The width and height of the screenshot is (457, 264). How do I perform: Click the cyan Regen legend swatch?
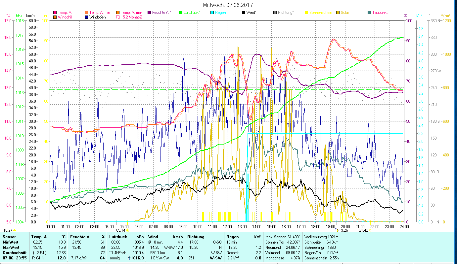pos(212,13)
